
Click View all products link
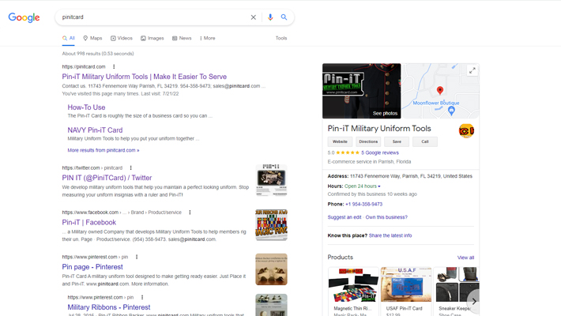coord(465,258)
